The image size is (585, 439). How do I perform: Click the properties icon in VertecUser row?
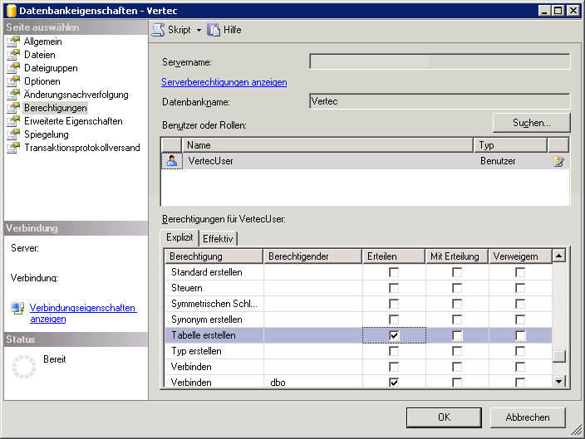pos(558,161)
